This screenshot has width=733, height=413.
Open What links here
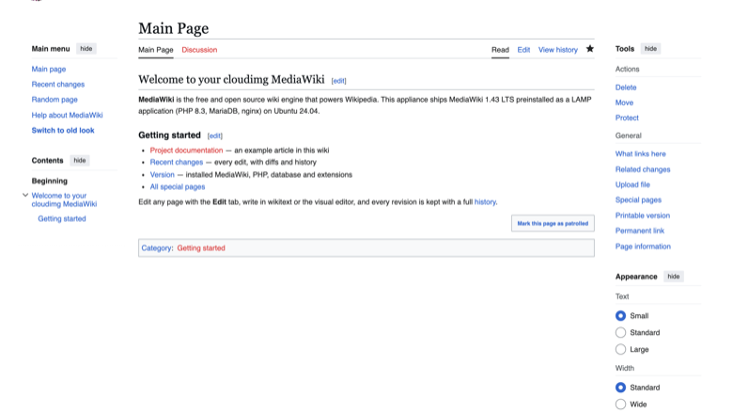(641, 154)
